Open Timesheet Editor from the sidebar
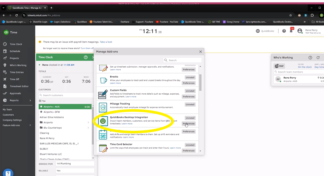The width and height of the screenshot is (324, 176). click(19, 86)
